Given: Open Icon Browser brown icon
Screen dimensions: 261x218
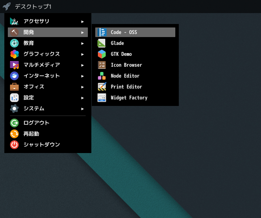Looking at the screenshot, I should tap(102, 65).
